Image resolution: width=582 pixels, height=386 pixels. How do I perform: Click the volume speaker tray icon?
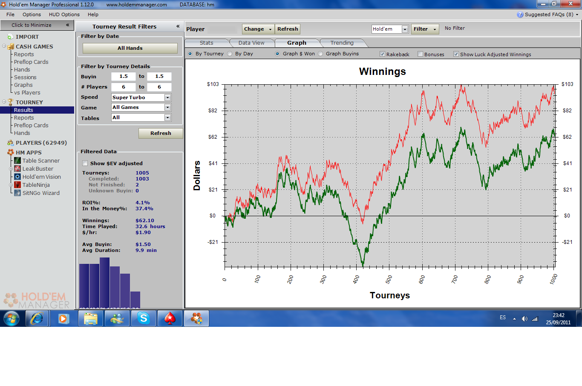coord(524,319)
